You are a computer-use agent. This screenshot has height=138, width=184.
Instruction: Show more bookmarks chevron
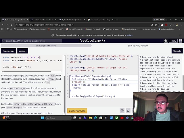click(180, 29)
